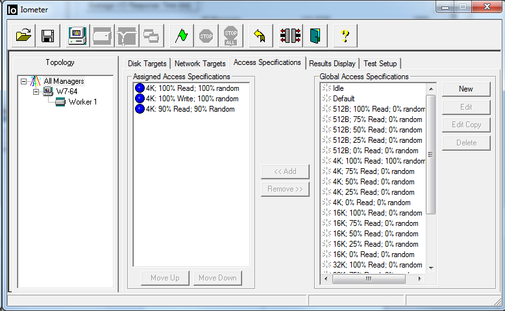505x311 pixels.
Task: Select '32K; 100% Read; 0% random'
Action: click(378, 265)
